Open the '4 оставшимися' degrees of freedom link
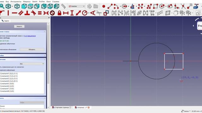 pyautogui.click(x=30, y=36)
